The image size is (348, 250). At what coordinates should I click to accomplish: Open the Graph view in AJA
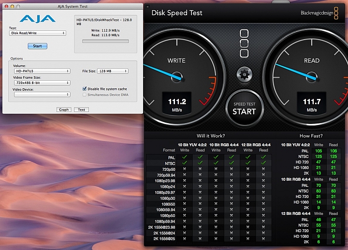point(64,110)
